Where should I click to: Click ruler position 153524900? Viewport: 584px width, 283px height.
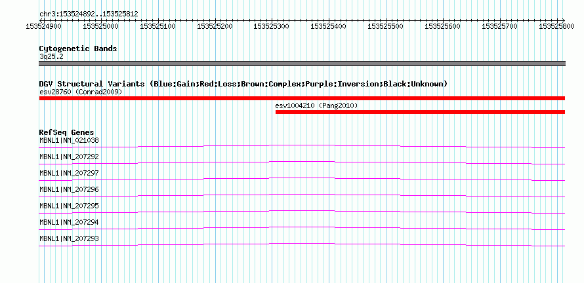[x=44, y=26]
